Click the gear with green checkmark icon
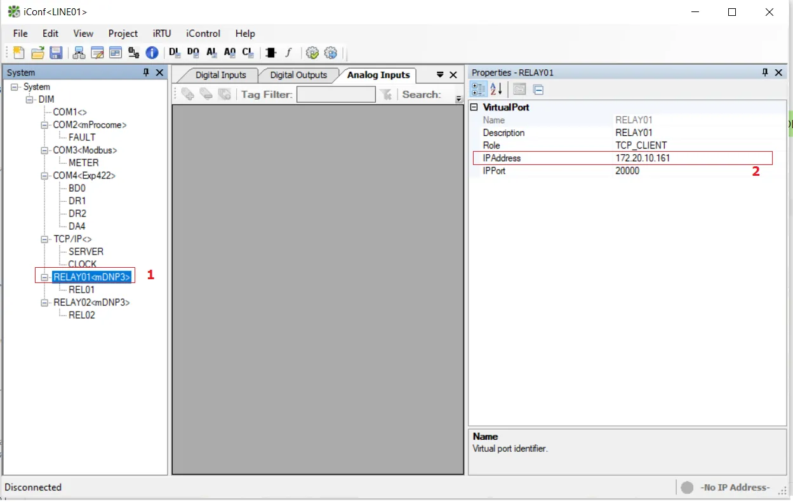 (x=312, y=53)
